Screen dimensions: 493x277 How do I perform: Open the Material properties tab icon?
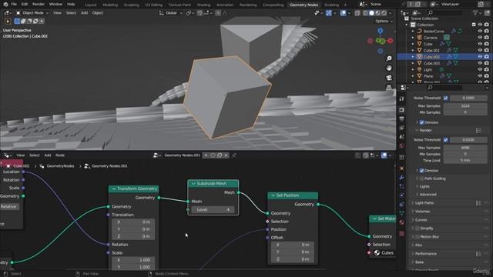pyautogui.click(x=402, y=222)
